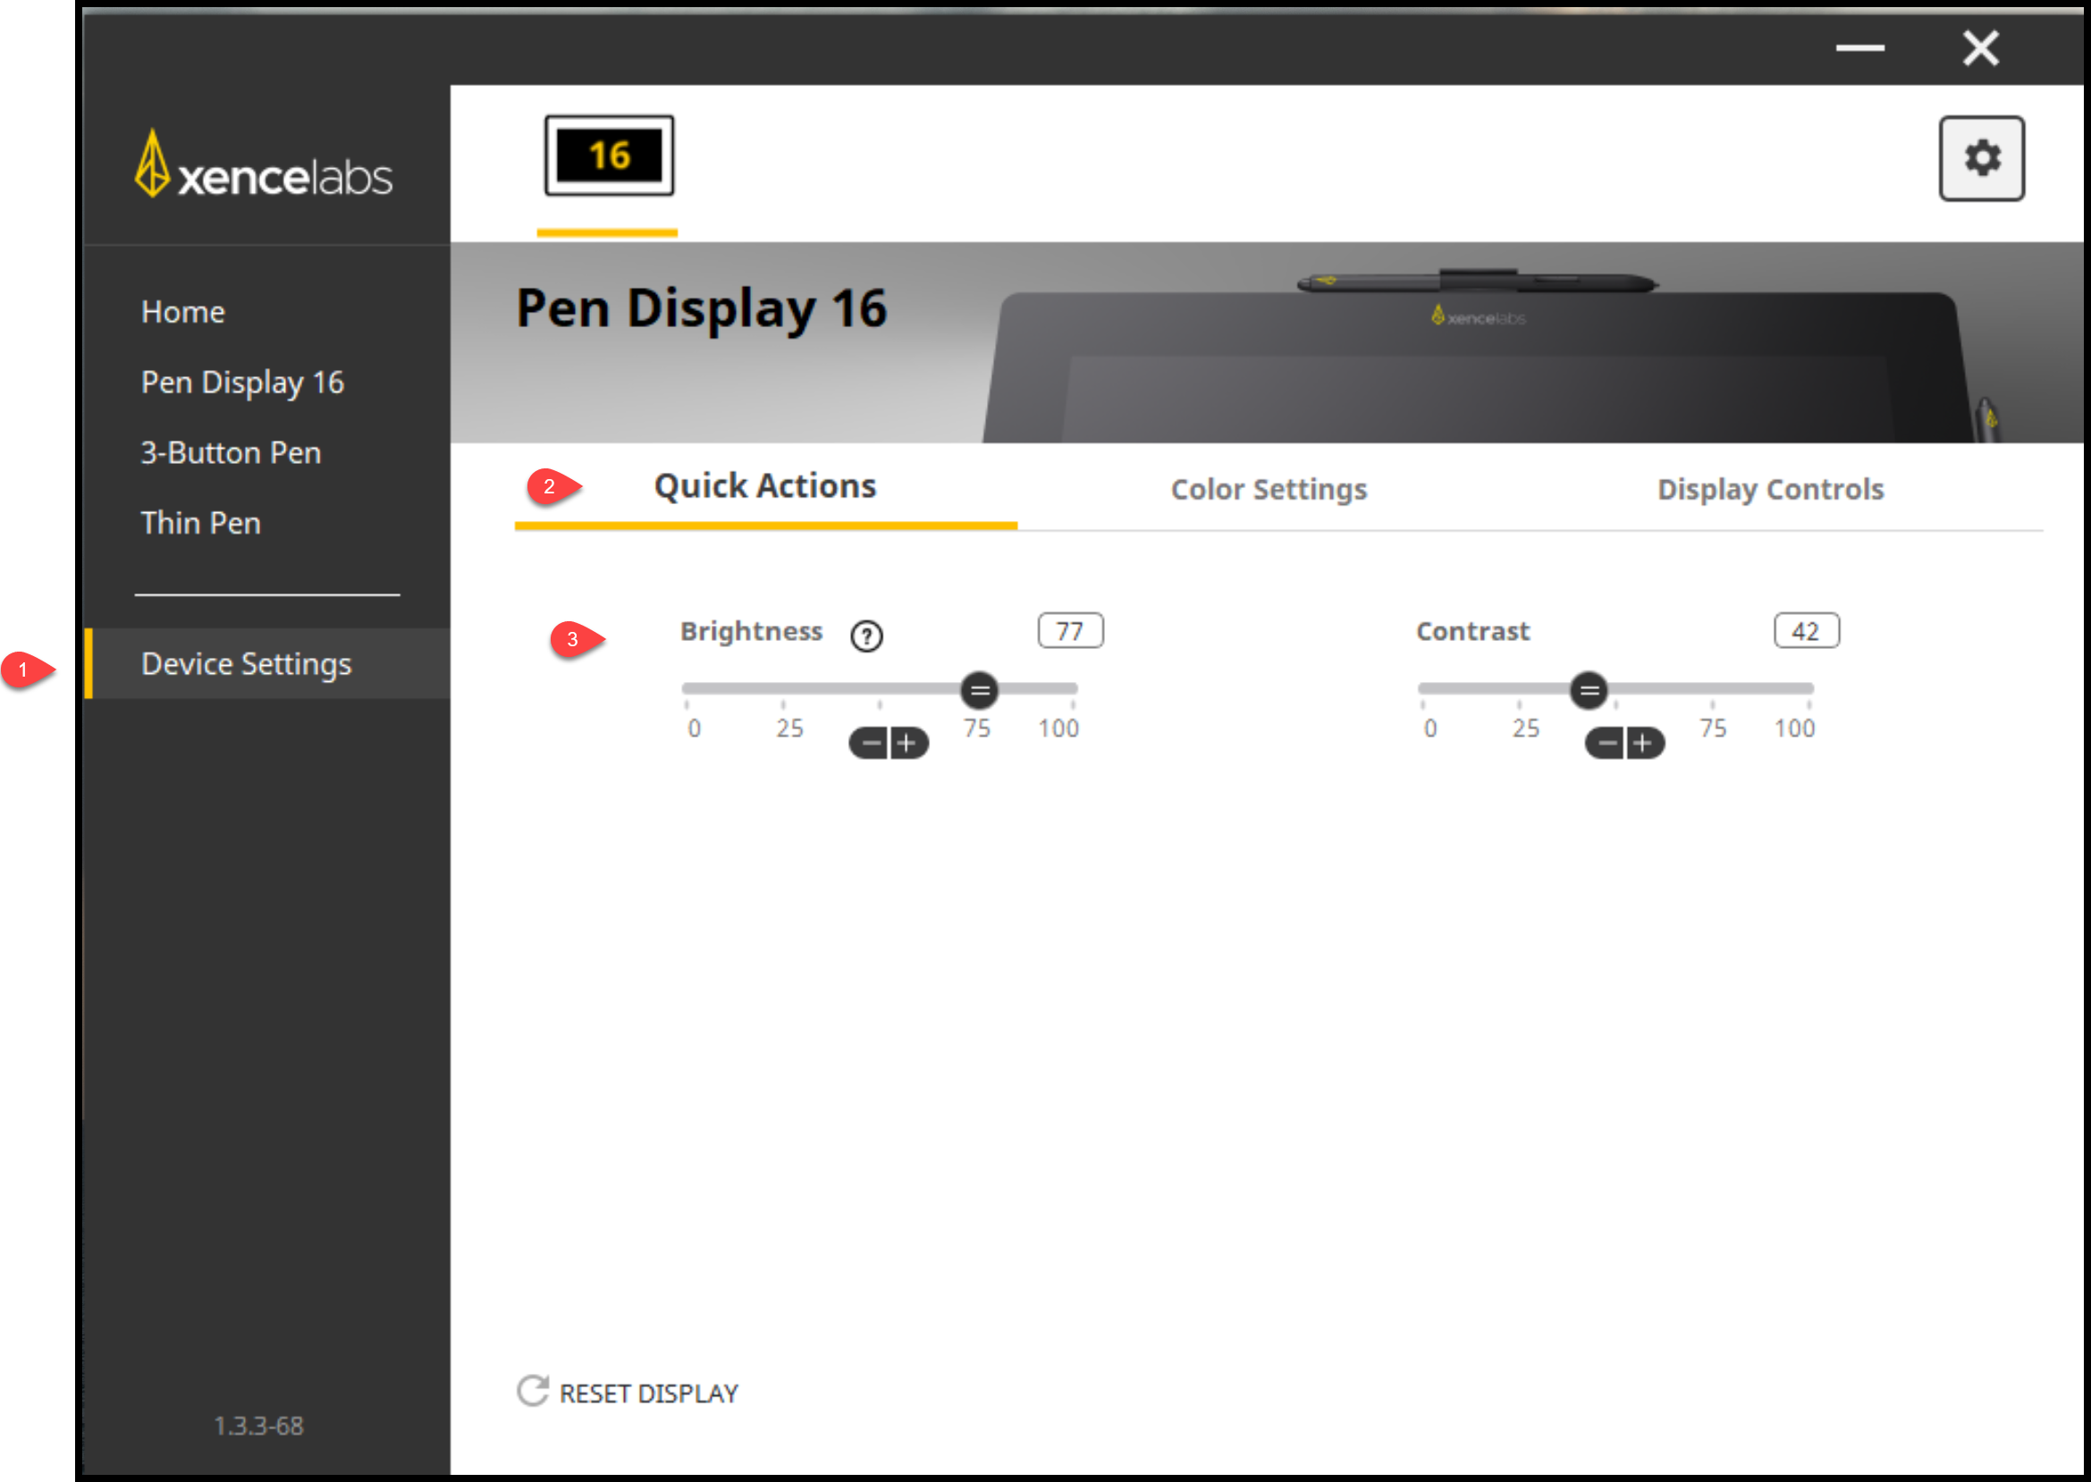Click the Brightness slider handle
2091x1482 pixels.
point(979,690)
